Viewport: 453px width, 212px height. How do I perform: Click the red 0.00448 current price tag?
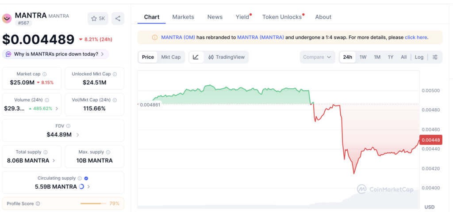point(431,140)
